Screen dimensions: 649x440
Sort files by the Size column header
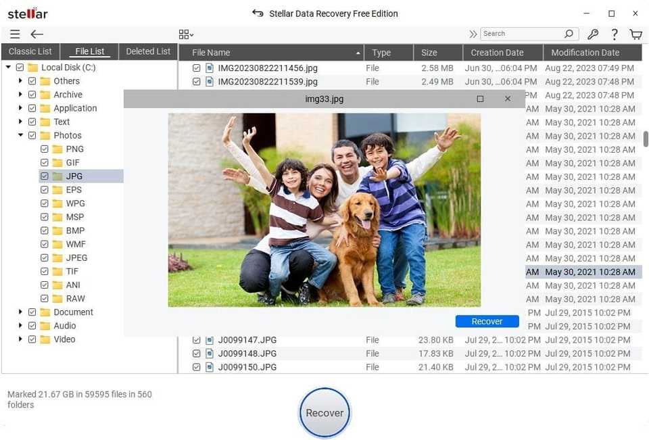coord(429,52)
